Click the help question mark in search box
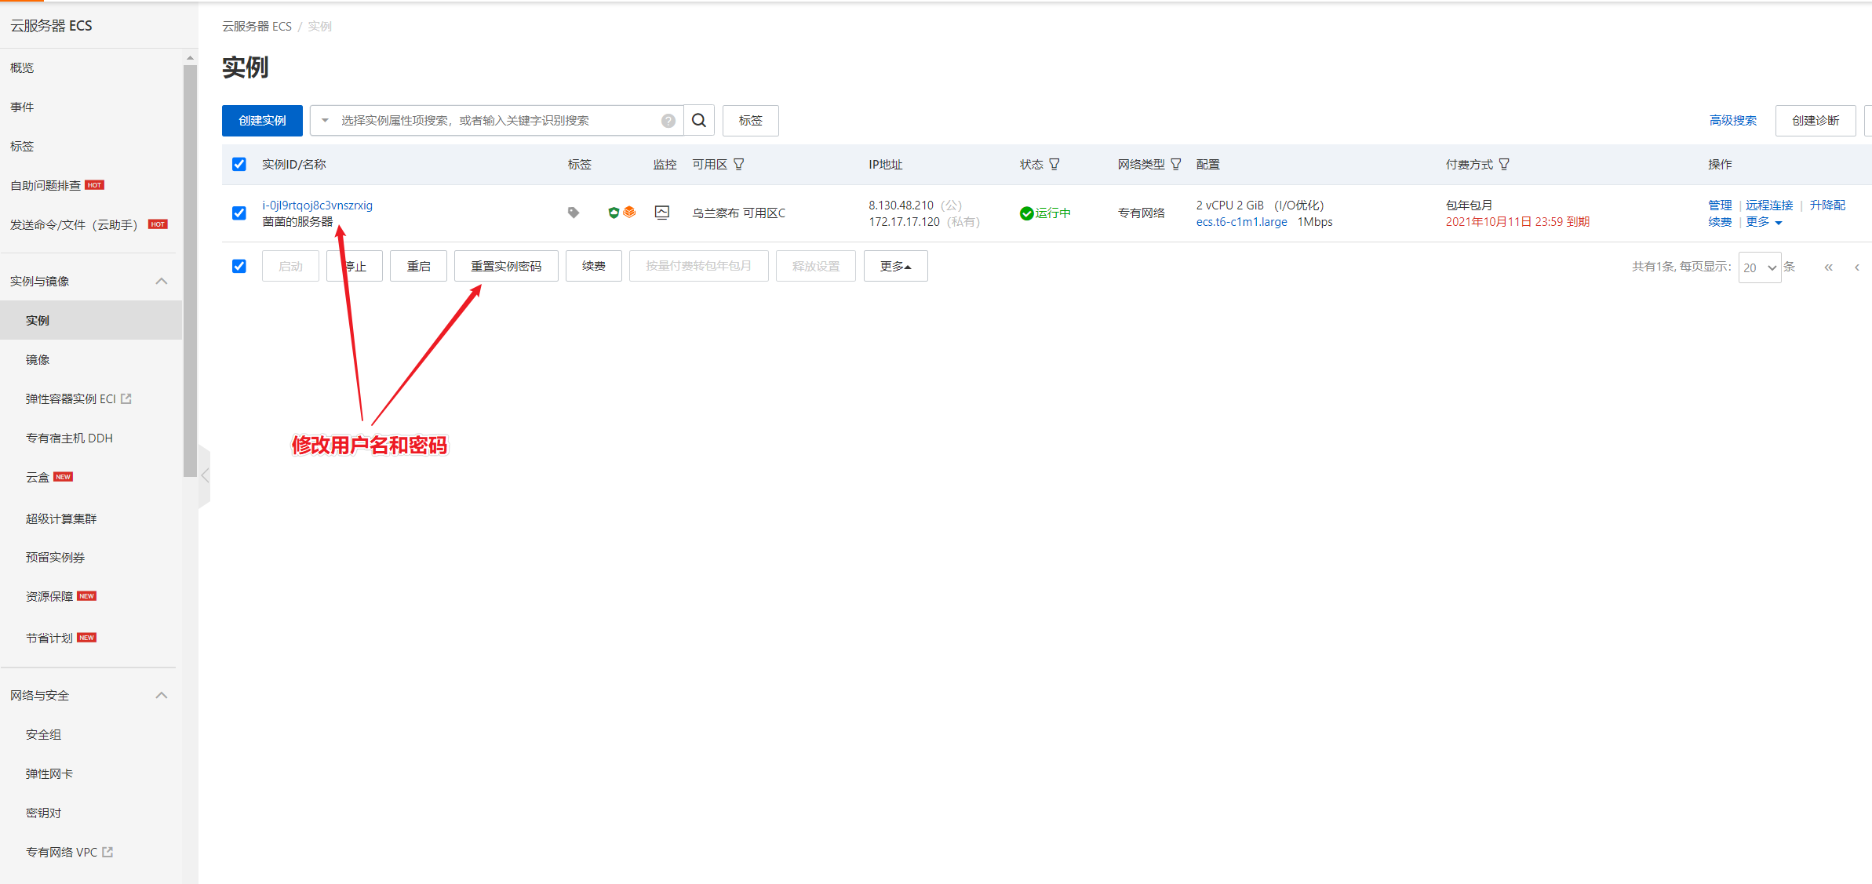 668,121
